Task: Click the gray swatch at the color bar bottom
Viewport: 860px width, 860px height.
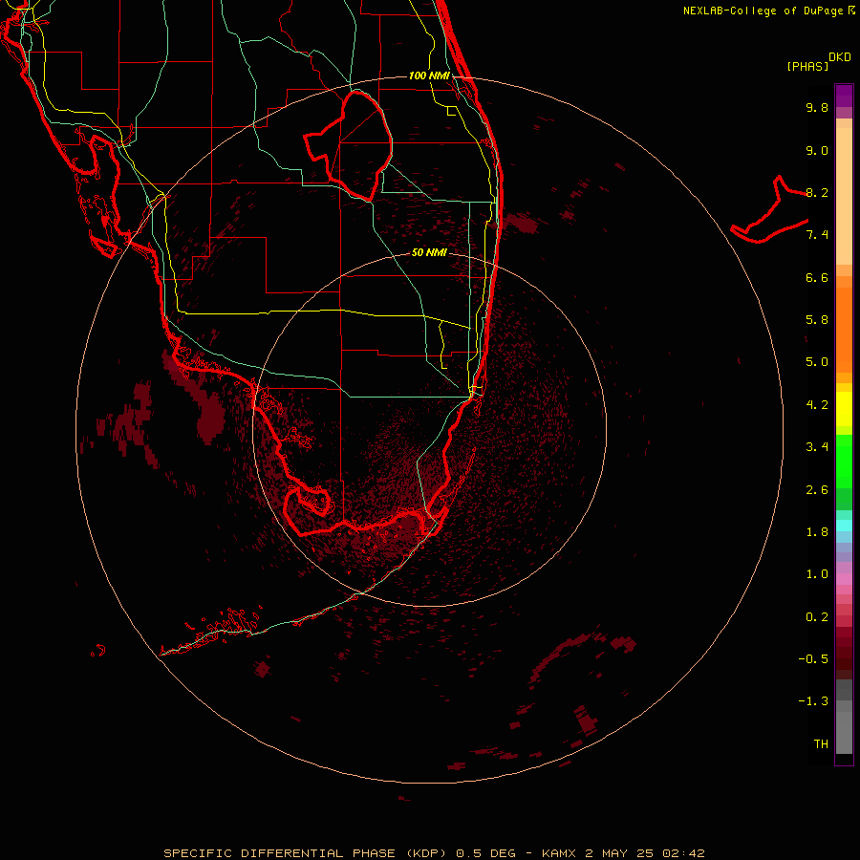Action: (844, 733)
